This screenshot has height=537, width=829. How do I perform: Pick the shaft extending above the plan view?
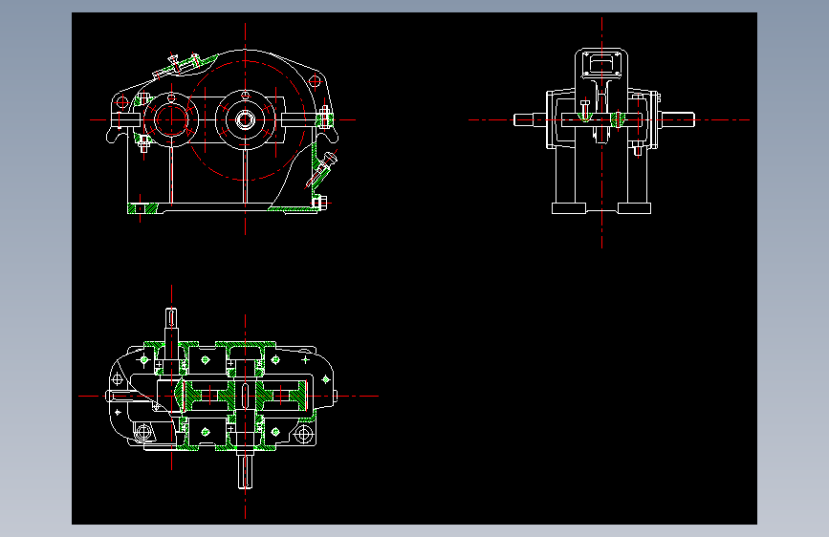171,326
